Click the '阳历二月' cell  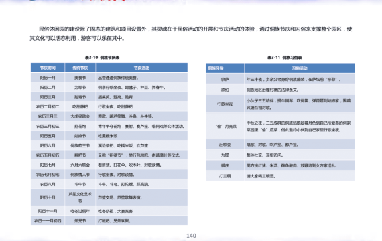coord(48,88)
